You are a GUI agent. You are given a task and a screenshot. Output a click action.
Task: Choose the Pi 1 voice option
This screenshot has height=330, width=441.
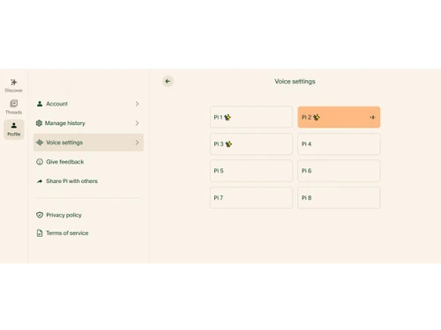point(251,117)
